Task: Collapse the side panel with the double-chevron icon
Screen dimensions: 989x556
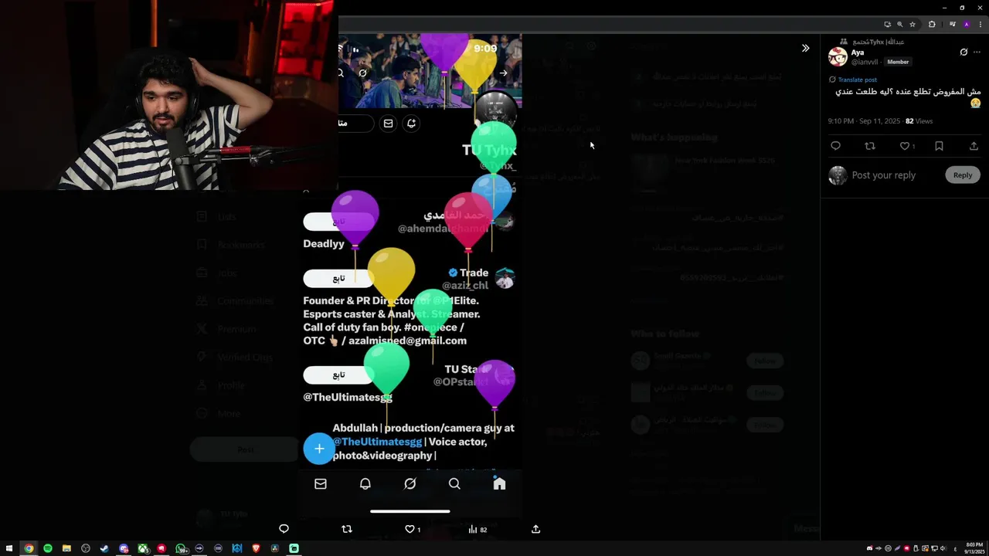Action: point(805,48)
